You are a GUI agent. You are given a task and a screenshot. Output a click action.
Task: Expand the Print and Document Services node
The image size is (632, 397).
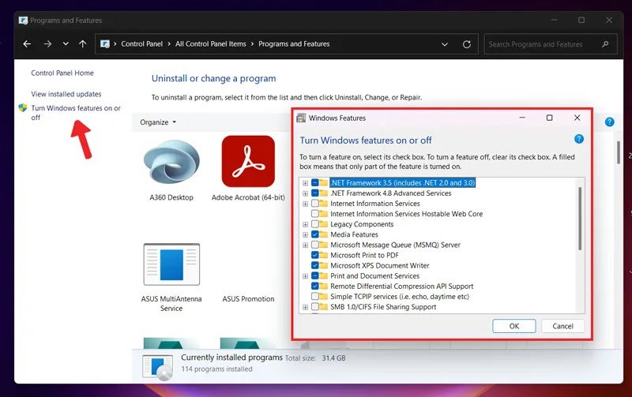pyautogui.click(x=305, y=276)
